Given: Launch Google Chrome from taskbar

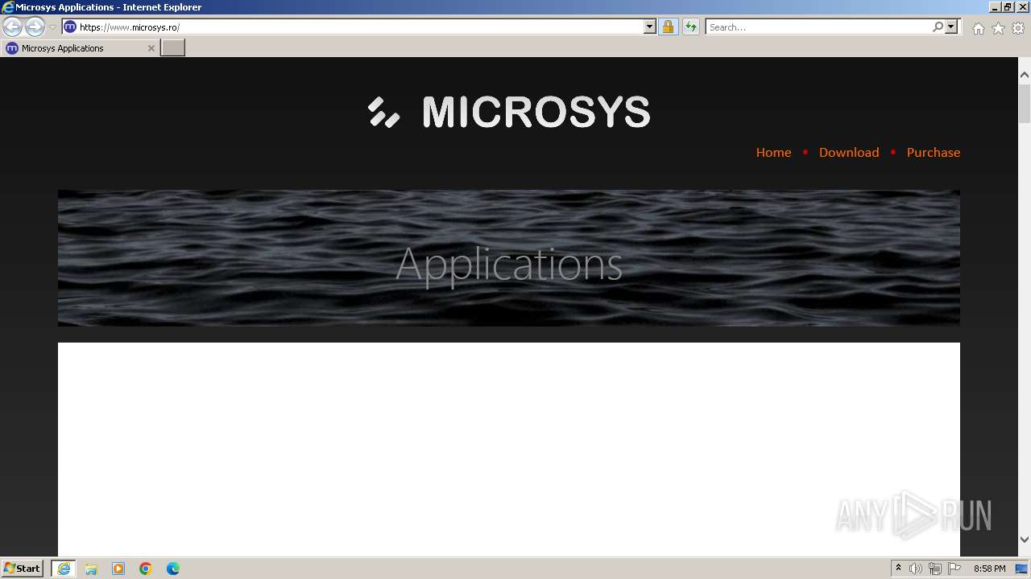Looking at the screenshot, I should (146, 569).
